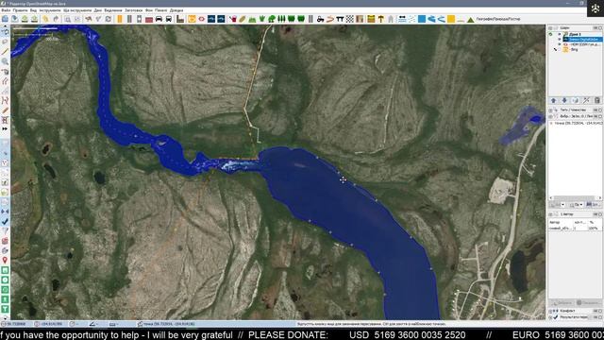Open the Інструменти menu
The width and height of the screenshot is (604, 340).
click(x=50, y=10)
